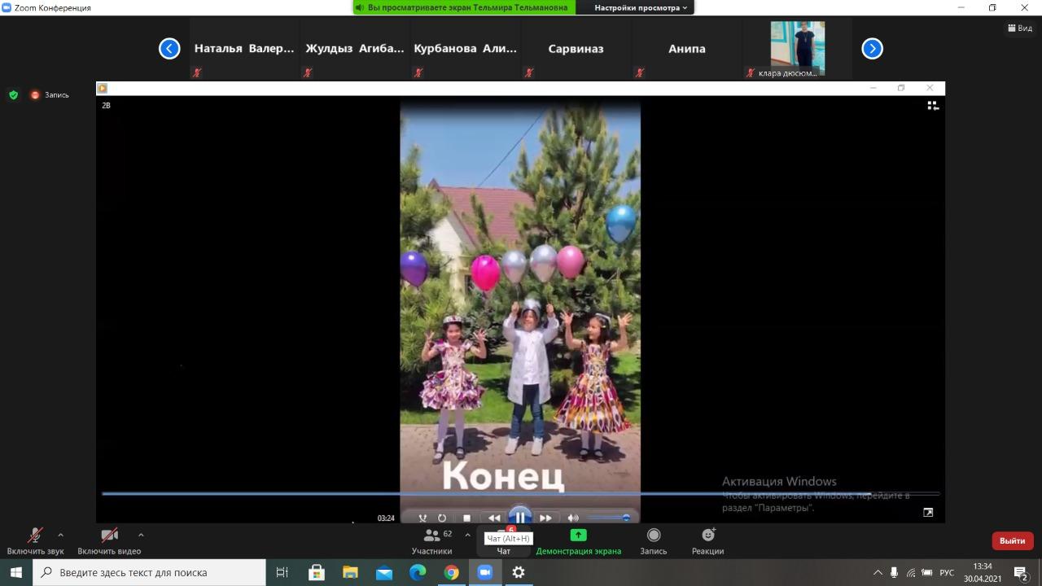The image size is (1042, 586).
Task: Click the green Демонстрация экрана share icon
Action: pos(578,535)
